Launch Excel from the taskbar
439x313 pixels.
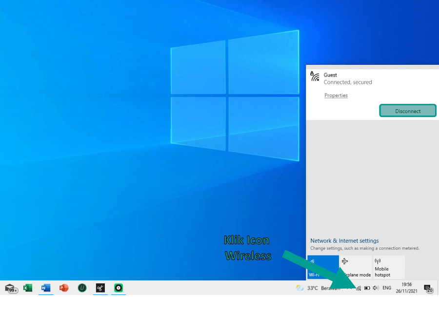click(x=28, y=288)
